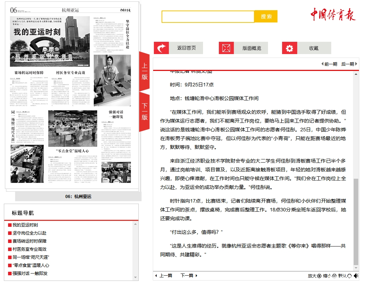Click the red 返回首页 arrow icon
The image size is (366, 283).
[x=161, y=48]
